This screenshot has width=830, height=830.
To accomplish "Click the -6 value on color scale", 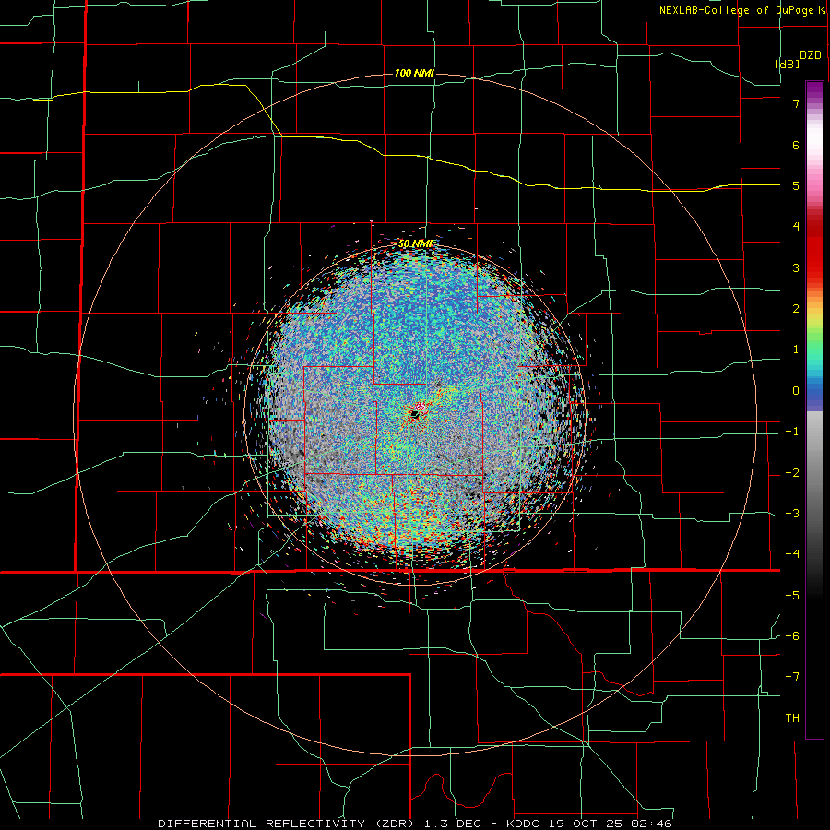I will point(792,636).
